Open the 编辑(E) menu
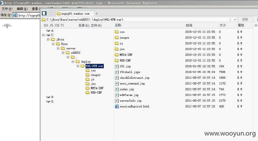This screenshot has width=258, height=141. click(x=22, y=9)
